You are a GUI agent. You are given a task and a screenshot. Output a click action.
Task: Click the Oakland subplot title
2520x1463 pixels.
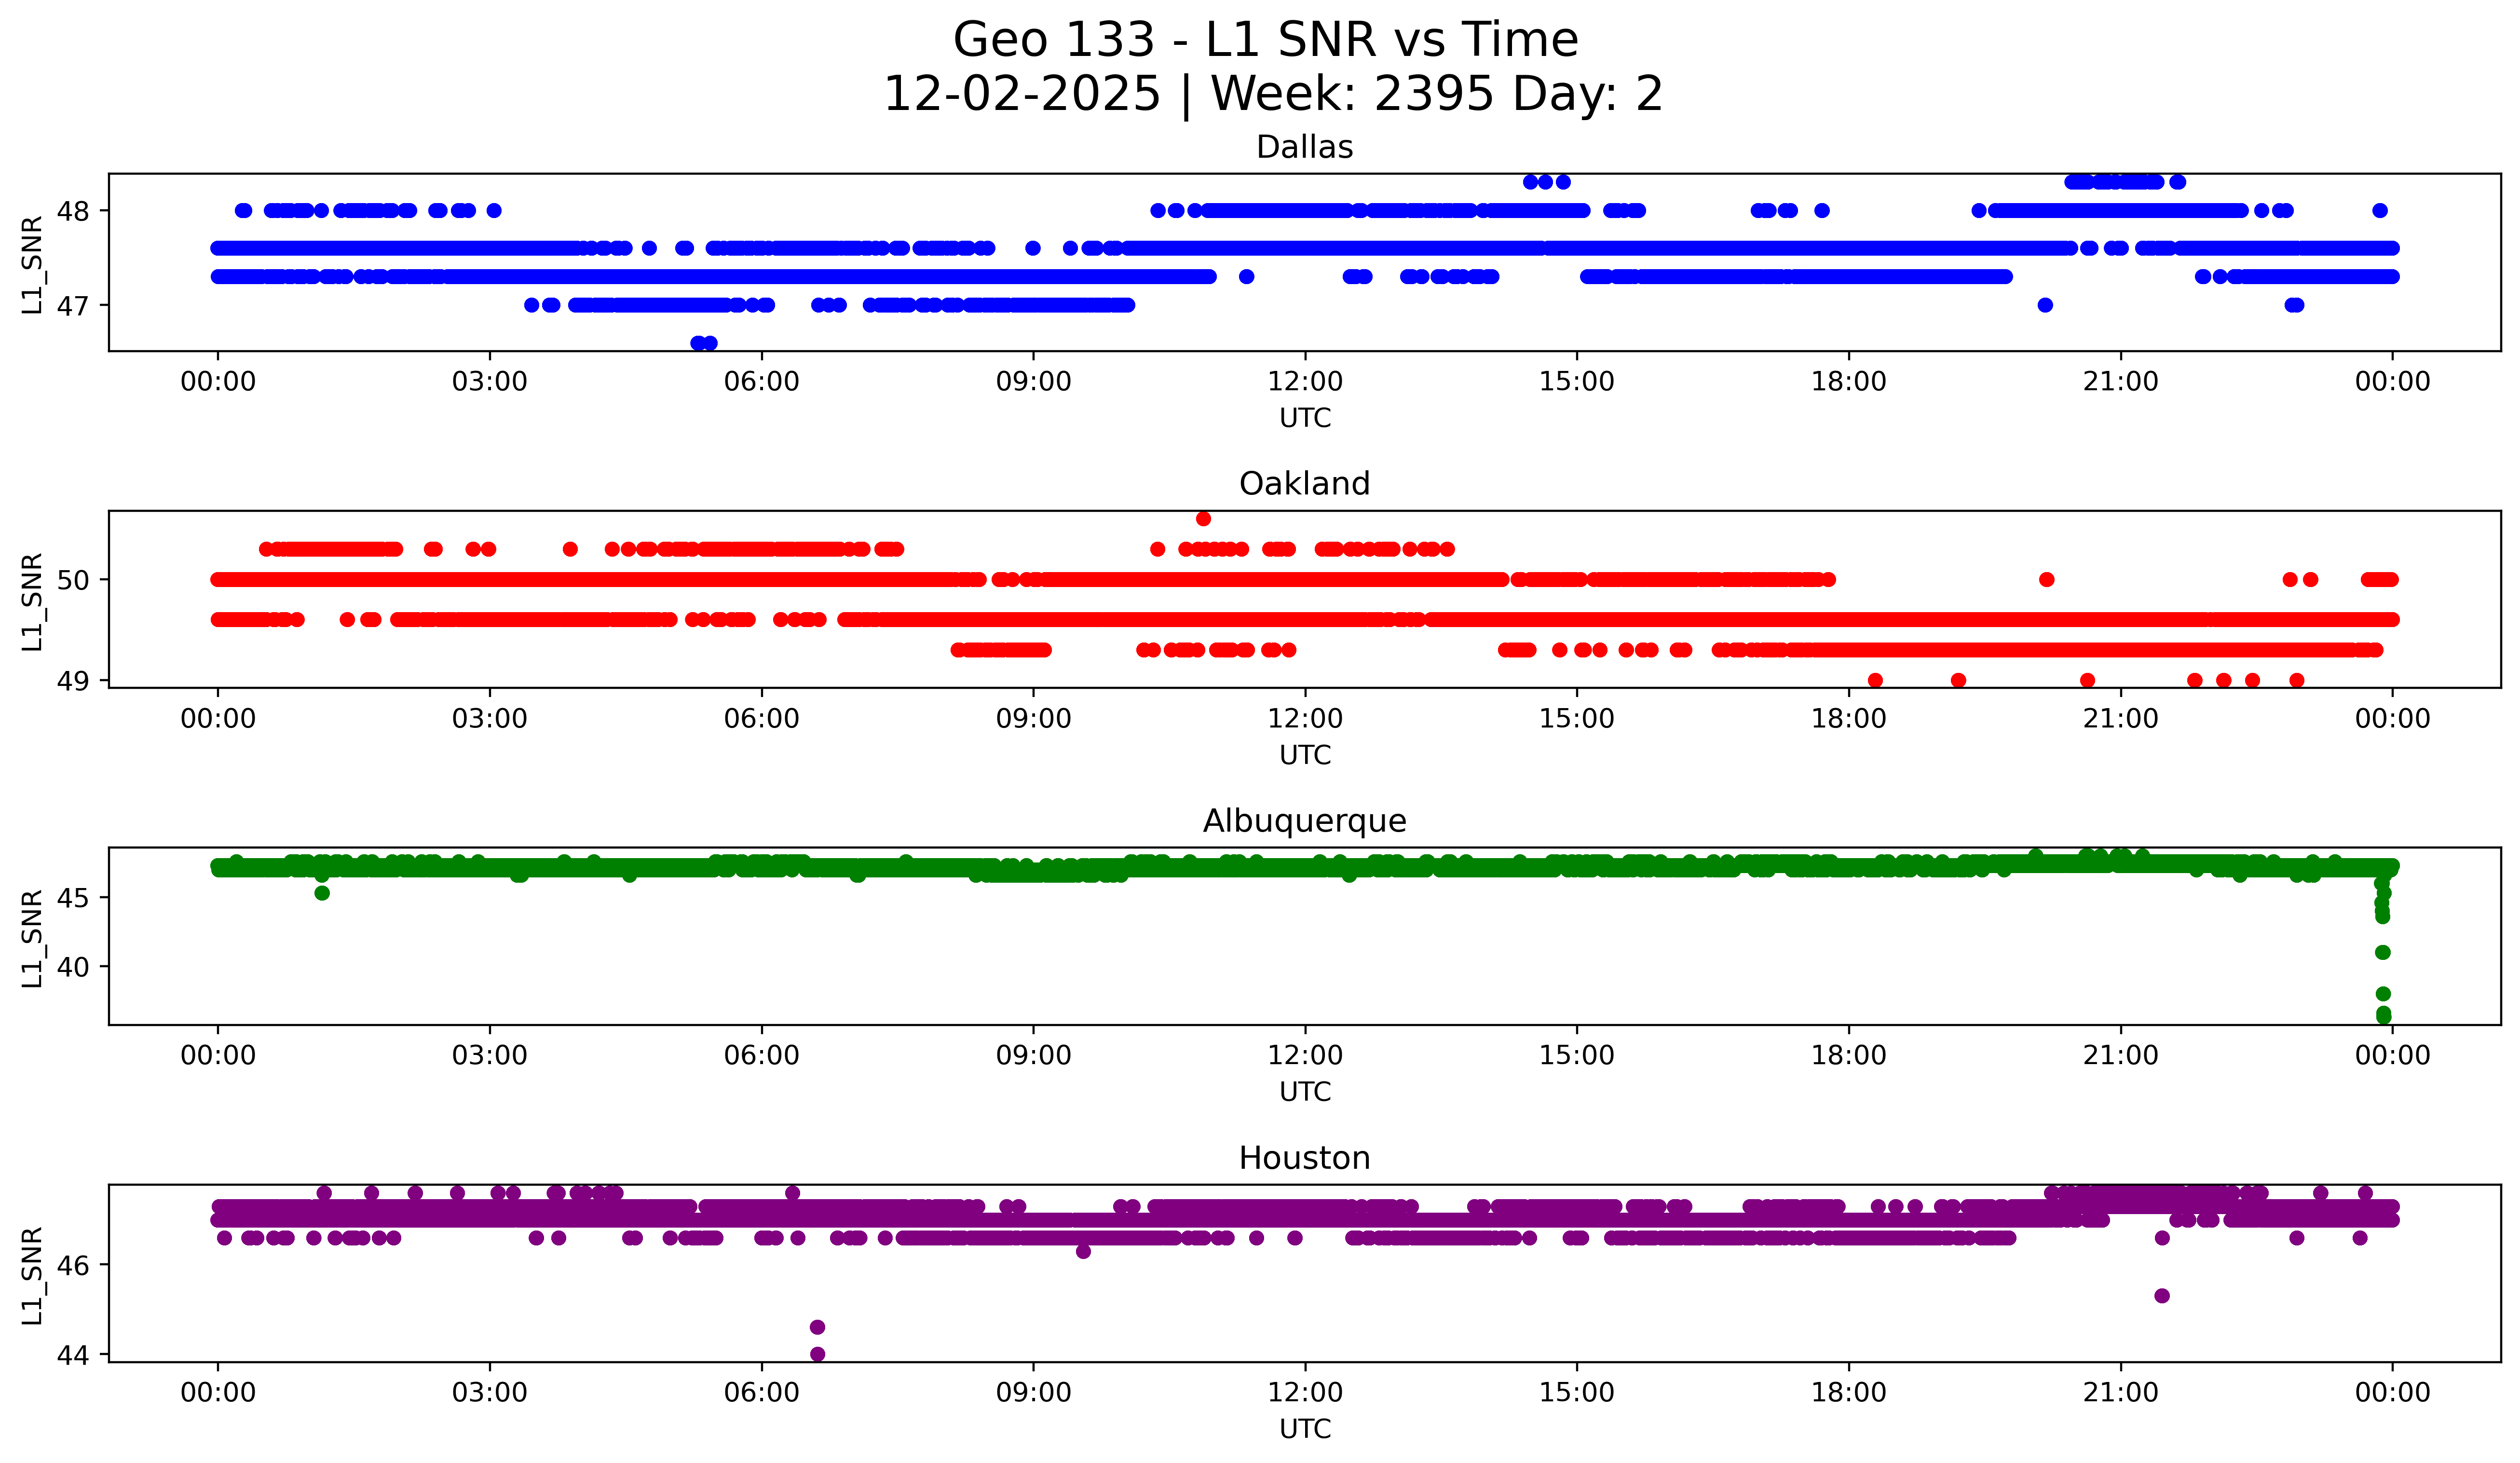point(1304,484)
